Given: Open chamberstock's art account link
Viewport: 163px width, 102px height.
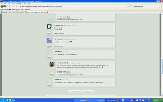Looking at the screenshot, I should coord(68,71).
